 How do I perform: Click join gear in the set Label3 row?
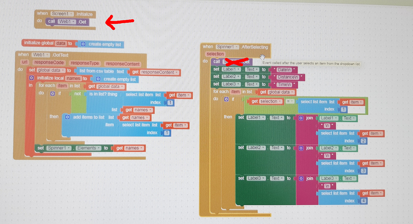[x=301, y=178]
